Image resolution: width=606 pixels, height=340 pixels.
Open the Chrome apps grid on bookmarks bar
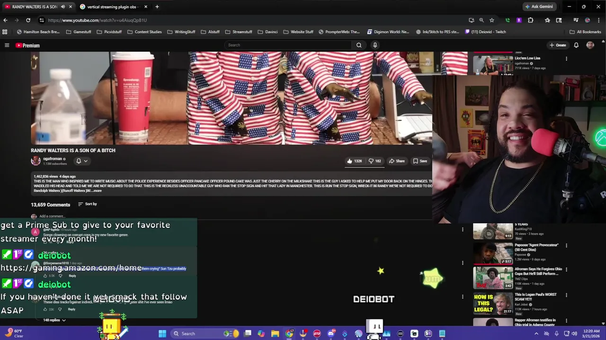(x=5, y=32)
